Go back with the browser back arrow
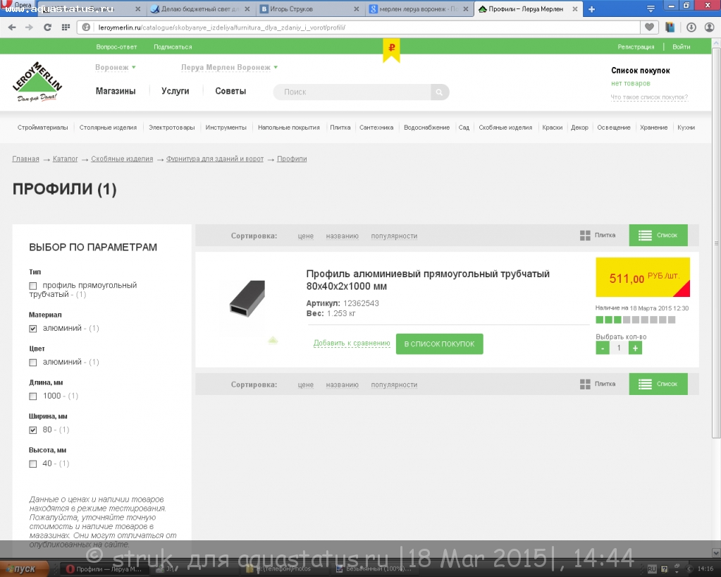This screenshot has height=577, width=721. coord(12,28)
